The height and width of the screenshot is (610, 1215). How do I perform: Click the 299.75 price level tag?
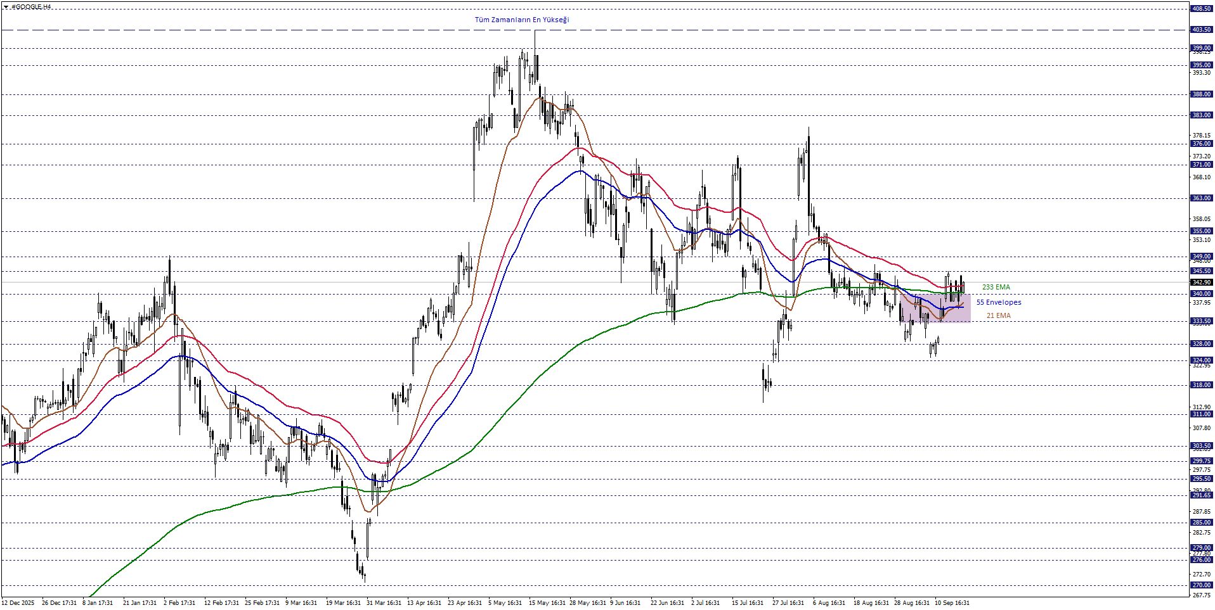pyautogui.click(x=1202, y=461)
